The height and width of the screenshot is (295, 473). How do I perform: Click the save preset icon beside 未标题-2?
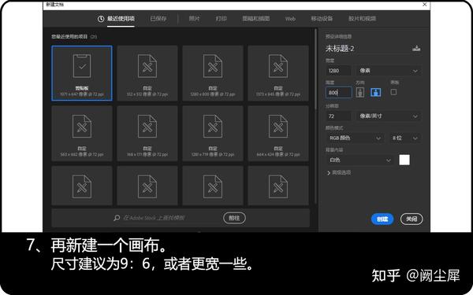(x=416, y=48)
